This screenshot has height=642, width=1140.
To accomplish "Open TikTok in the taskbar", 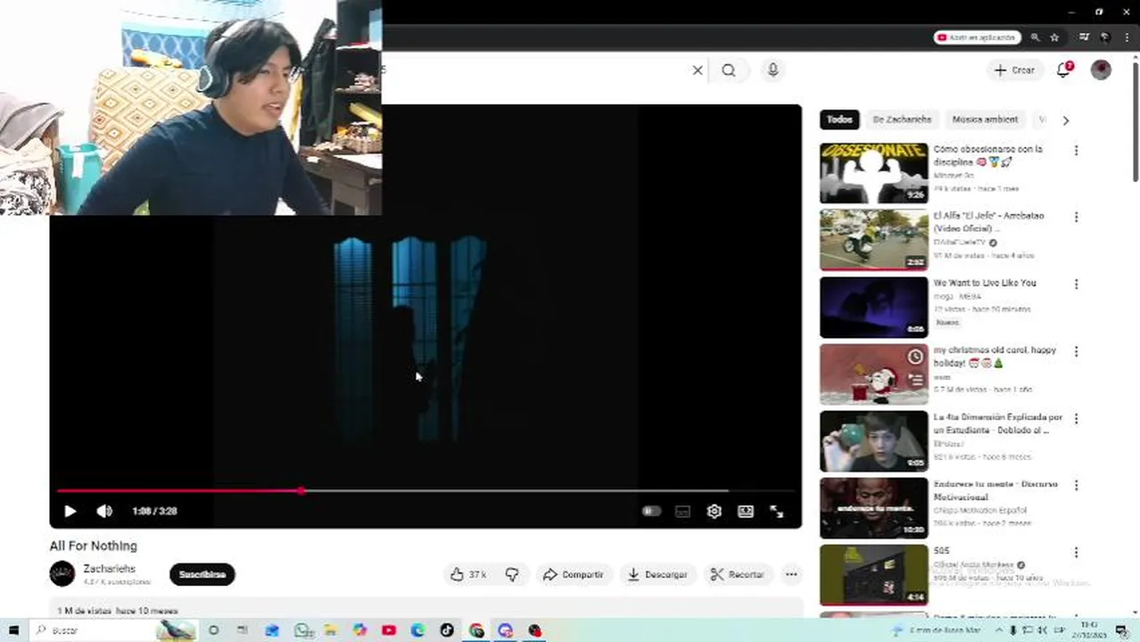I will coord(447,630).
